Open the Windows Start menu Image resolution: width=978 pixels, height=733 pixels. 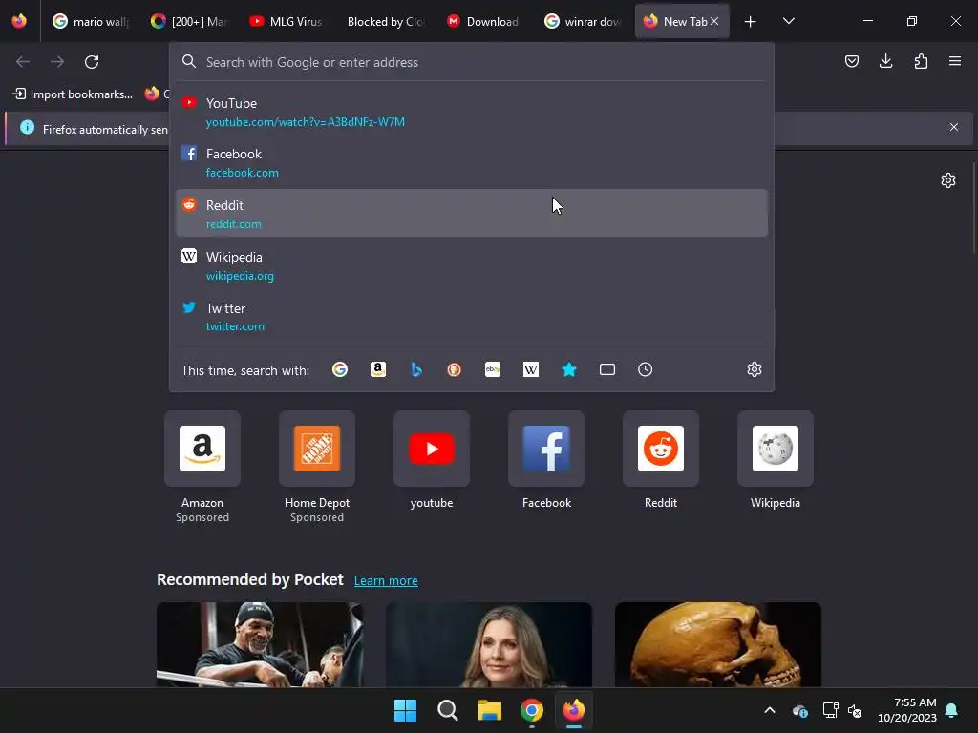[405, 710]
